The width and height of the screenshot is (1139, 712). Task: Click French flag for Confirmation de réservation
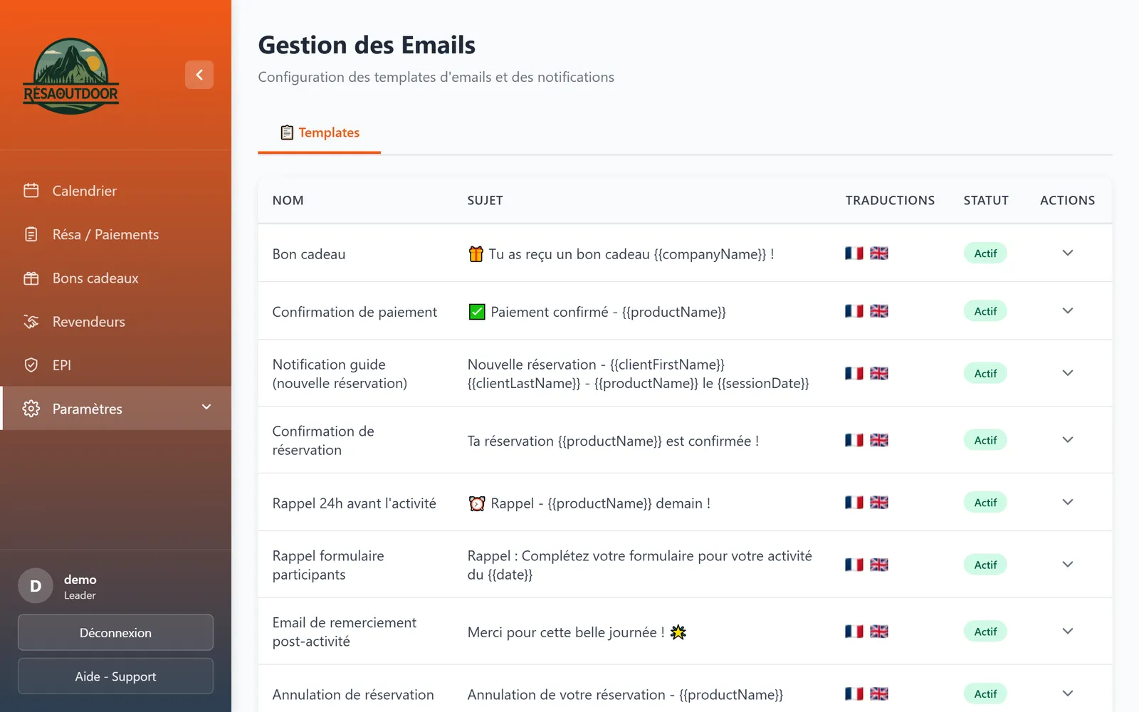854,440
